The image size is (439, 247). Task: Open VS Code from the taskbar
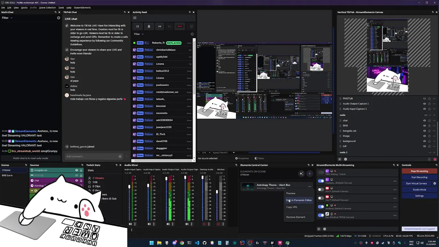click(197, 243)
